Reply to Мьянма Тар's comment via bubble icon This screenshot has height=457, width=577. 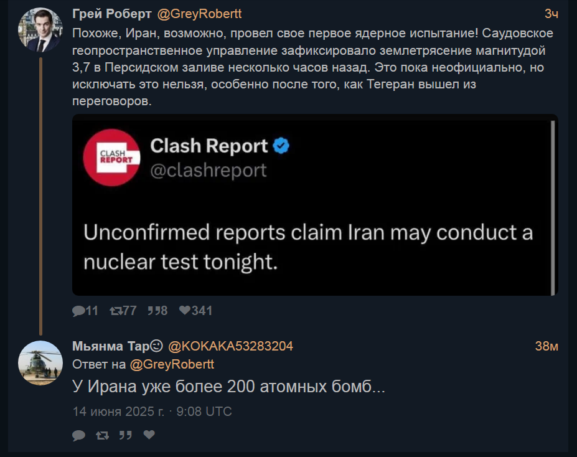click(79, 435)
